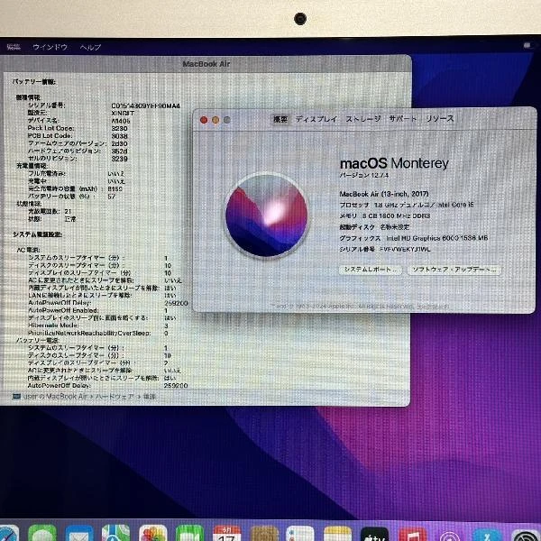The width and height of the screenshot is (541, 541).
Task: Select the システム電源設定 heading
Action: pyautogui.click(x=37, y=234)
